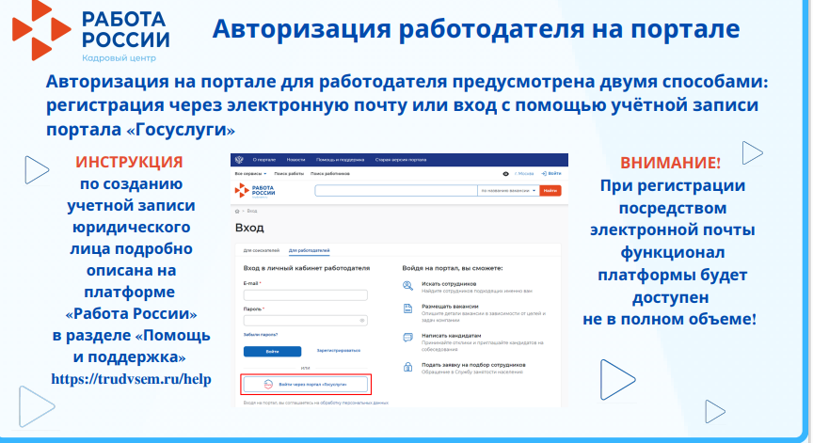The height and width of the screenshot is (443, 813).
Task: Open the 'О портале' menu item
Action: tap(263, 160)
